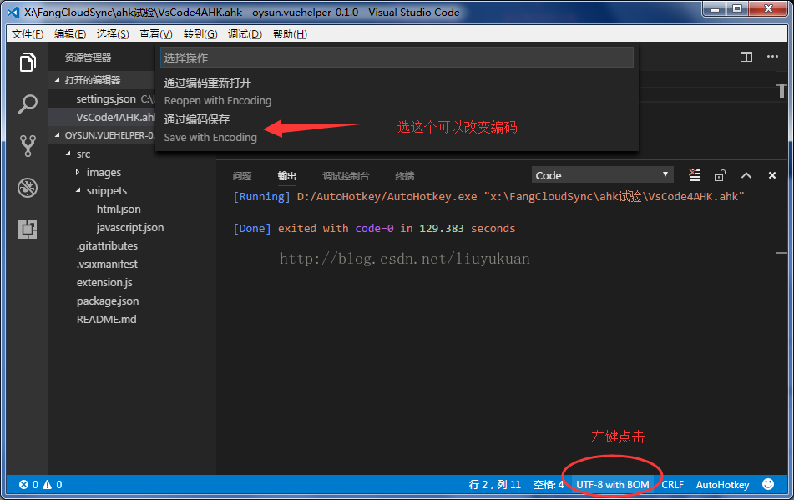Open the Code output channel dropdown
Image resolution: width=794 pixels, height=500 pixels.
point(603,175)
